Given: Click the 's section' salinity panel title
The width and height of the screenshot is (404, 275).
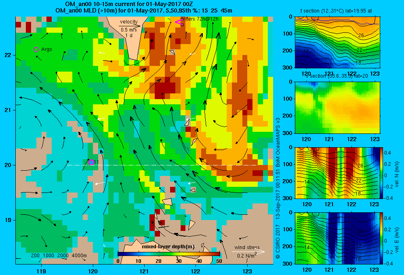Looking at the screenshot, I should pos(337,76).
